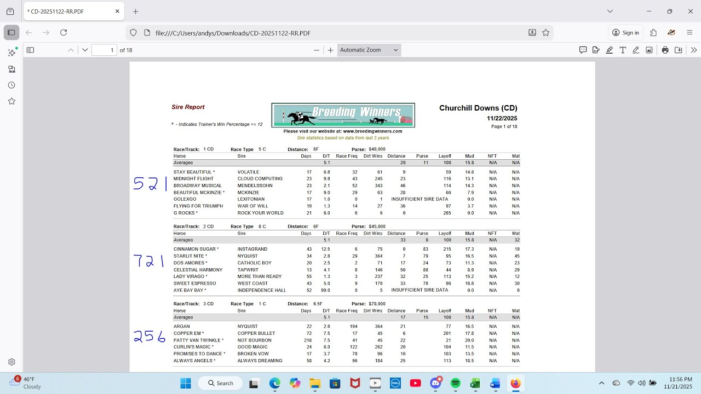This screenshot has width=701, height=394.
Task: Click the www.breedingwinners.com website text
Action: coord(372,131)
